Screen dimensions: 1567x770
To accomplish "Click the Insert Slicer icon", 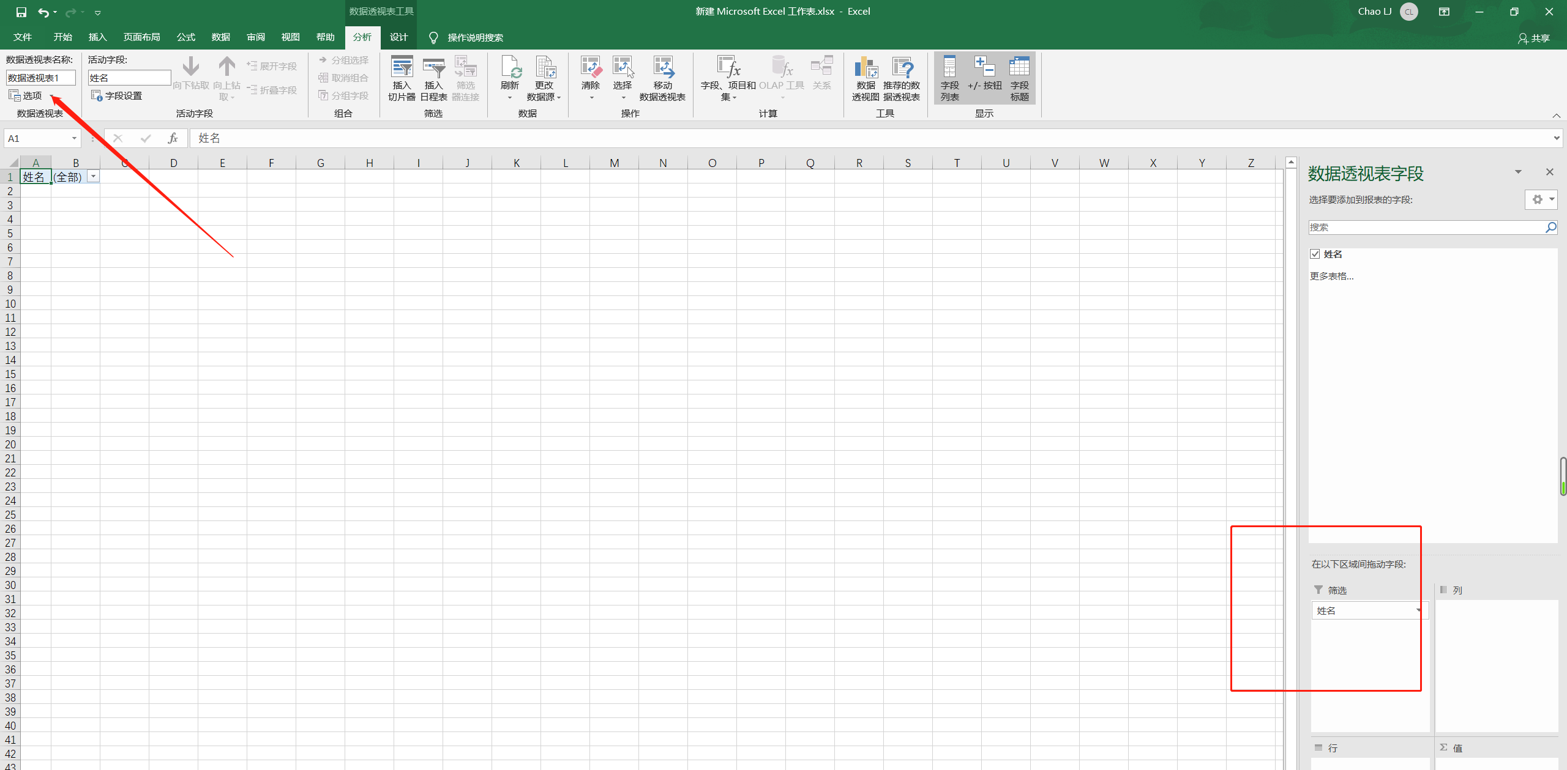I will pos(402,78).
